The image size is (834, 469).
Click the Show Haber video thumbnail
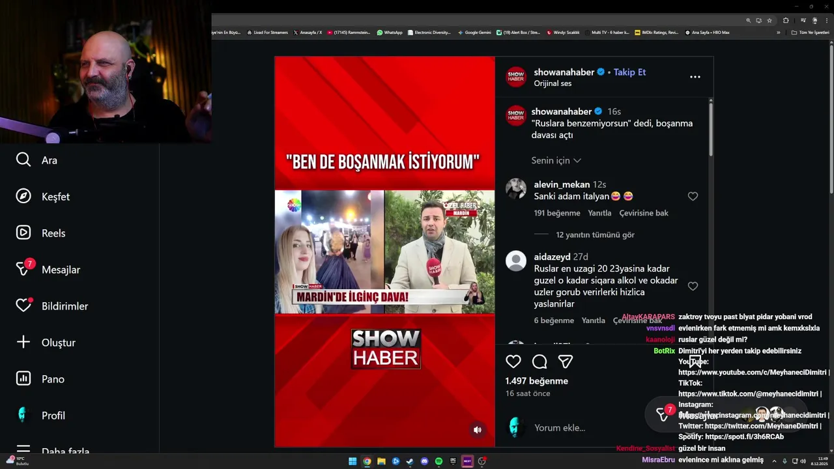(x=384, y=251)
